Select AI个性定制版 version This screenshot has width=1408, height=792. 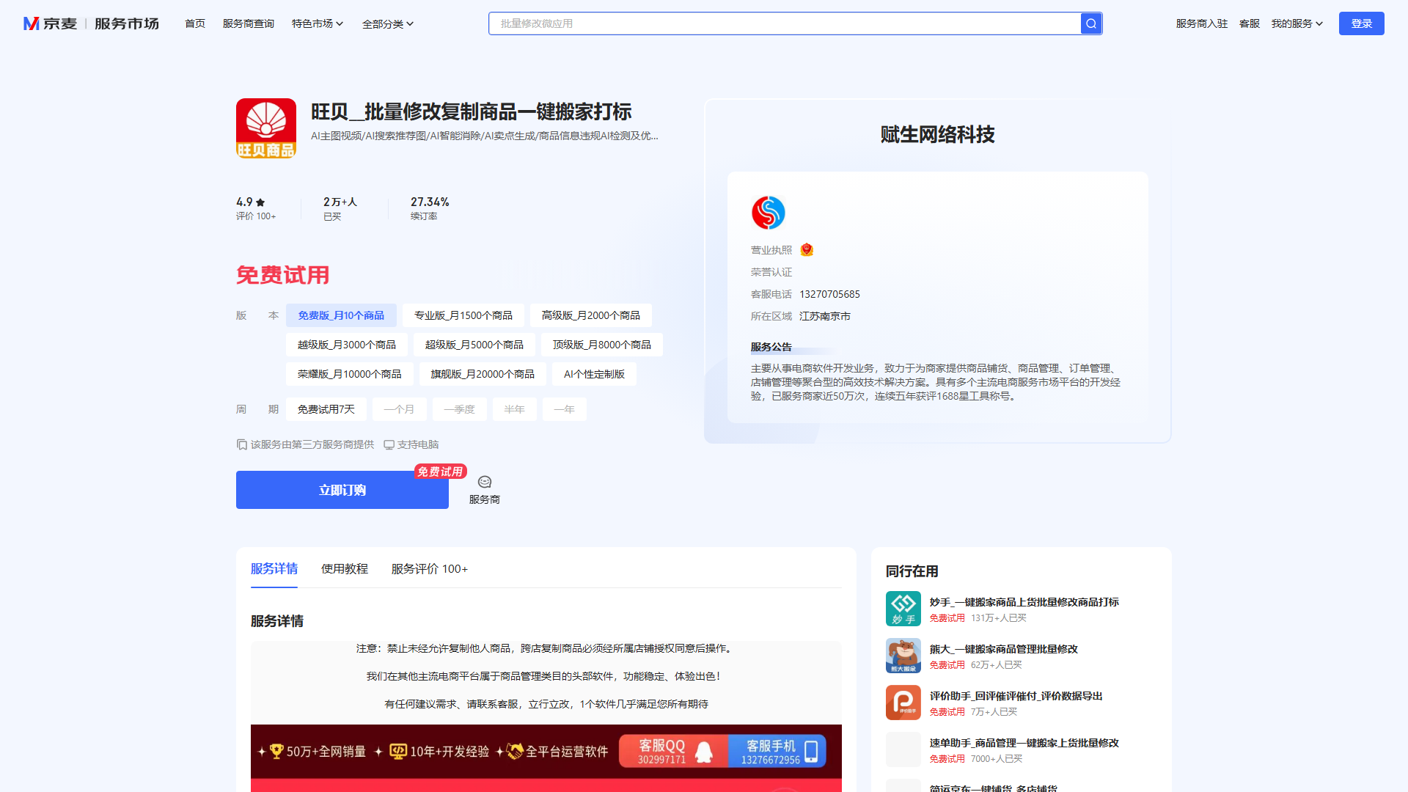pos(594,374)
